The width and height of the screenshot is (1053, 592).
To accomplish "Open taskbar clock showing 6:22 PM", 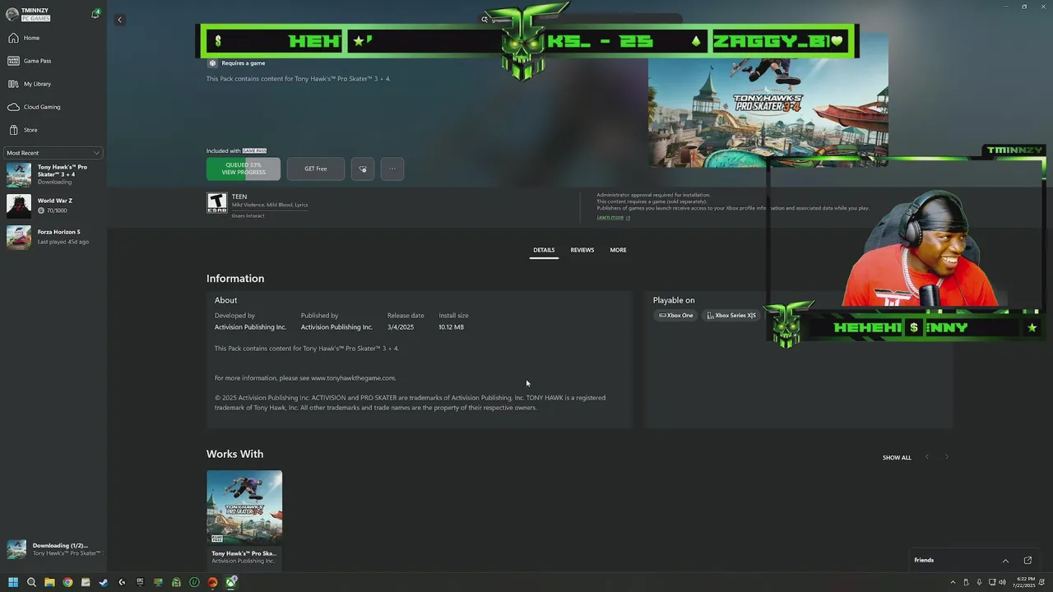I will click(x=1023, y=582).
